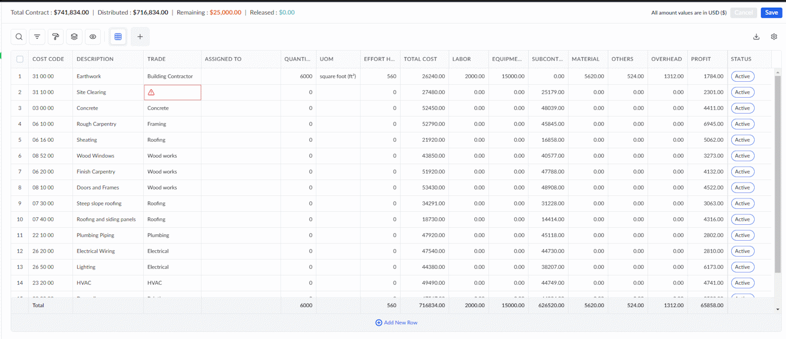
Task: Select the grid view icon
Action: 118,36
